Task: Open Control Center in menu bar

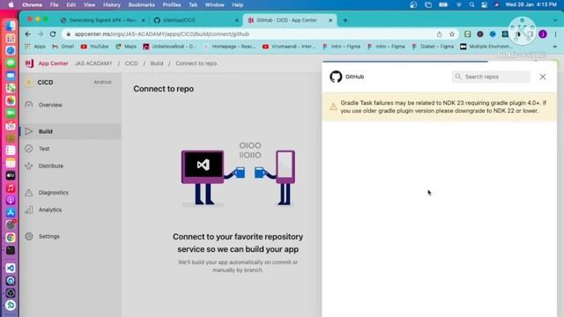Action: (x=485, y=5)
